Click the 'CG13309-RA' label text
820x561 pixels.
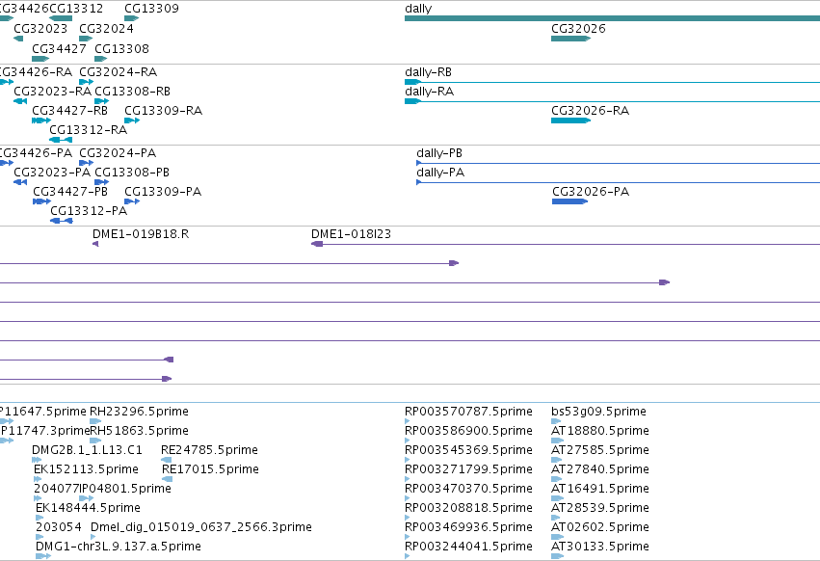pyautogui.click(x=163, y=111)
